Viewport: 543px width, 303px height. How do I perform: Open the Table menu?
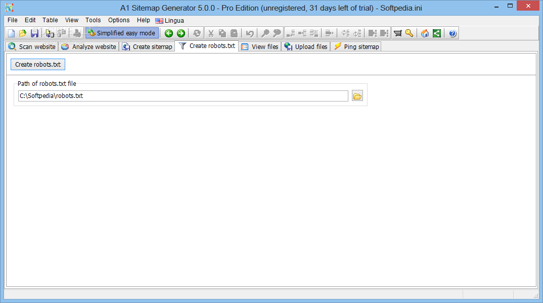[50, 20]
